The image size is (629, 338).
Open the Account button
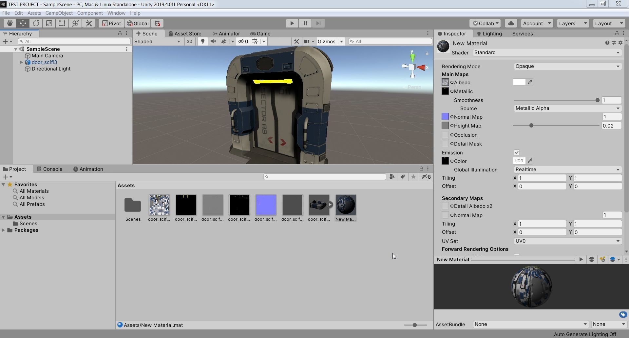pos(537,23)
